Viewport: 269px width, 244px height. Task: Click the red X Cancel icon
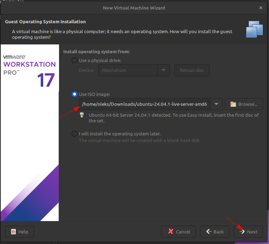pos(171,232)
